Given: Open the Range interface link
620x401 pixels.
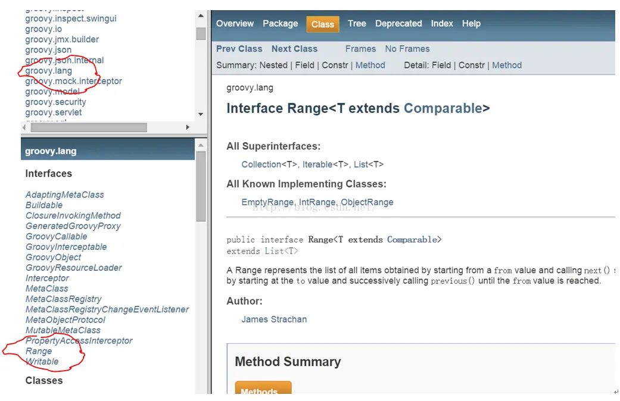Looking at the screenshot, I should coord(39,351).
